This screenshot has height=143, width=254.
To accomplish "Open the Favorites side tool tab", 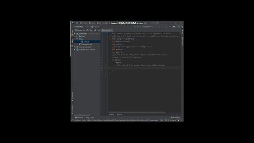I will [72, 97].
